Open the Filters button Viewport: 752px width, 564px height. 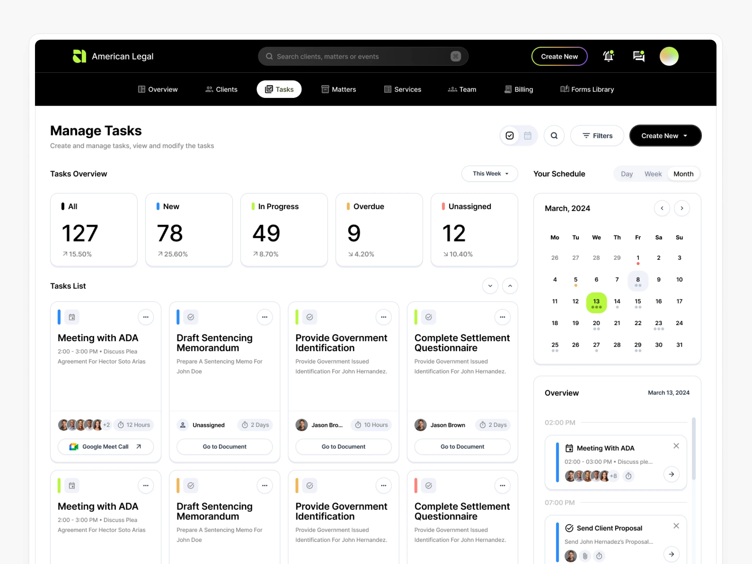point(597,136)
